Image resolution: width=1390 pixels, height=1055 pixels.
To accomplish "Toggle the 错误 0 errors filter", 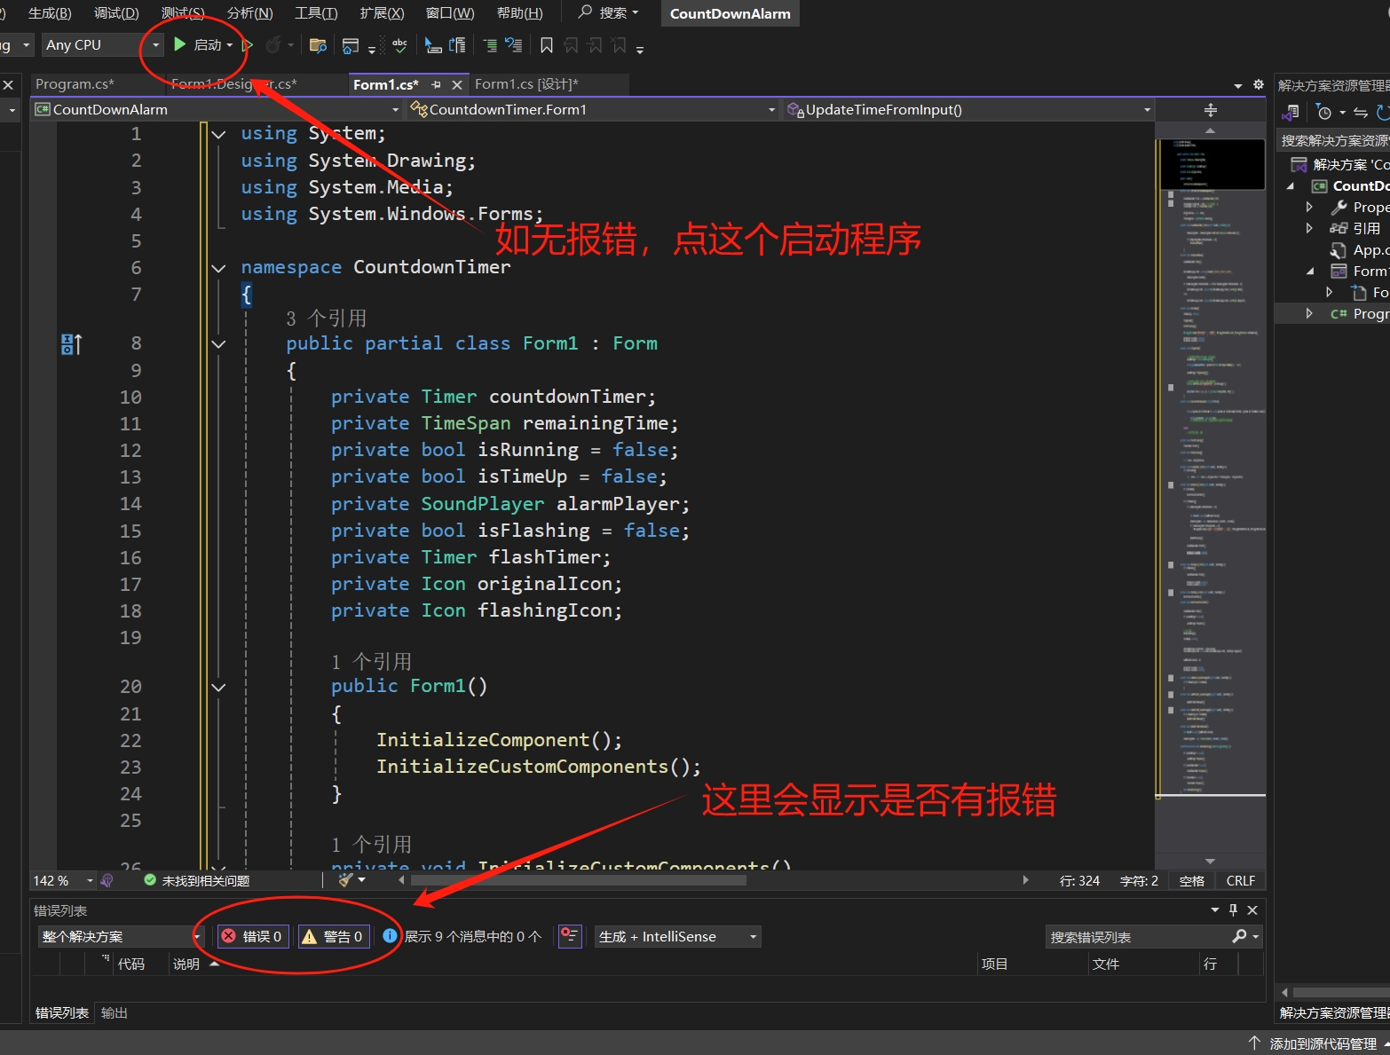I will [x=252, y=936].
